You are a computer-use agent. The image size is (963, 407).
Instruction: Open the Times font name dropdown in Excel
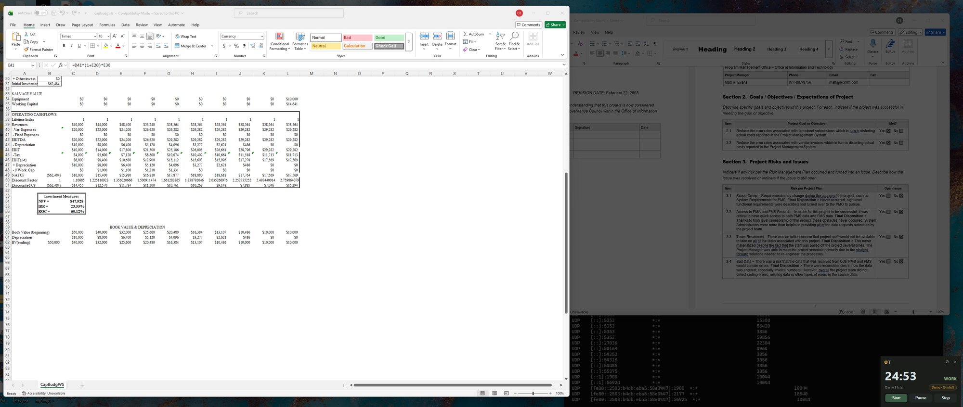[94, 37]
